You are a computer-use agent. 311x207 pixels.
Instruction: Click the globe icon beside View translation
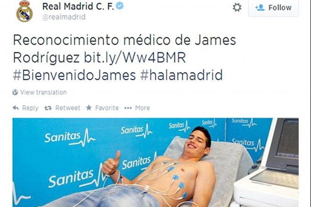(x=15, y=92)
